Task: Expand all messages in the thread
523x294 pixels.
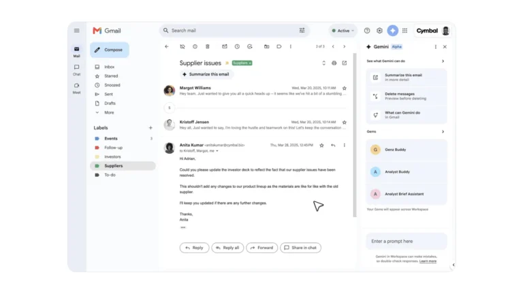Action: 323,63
